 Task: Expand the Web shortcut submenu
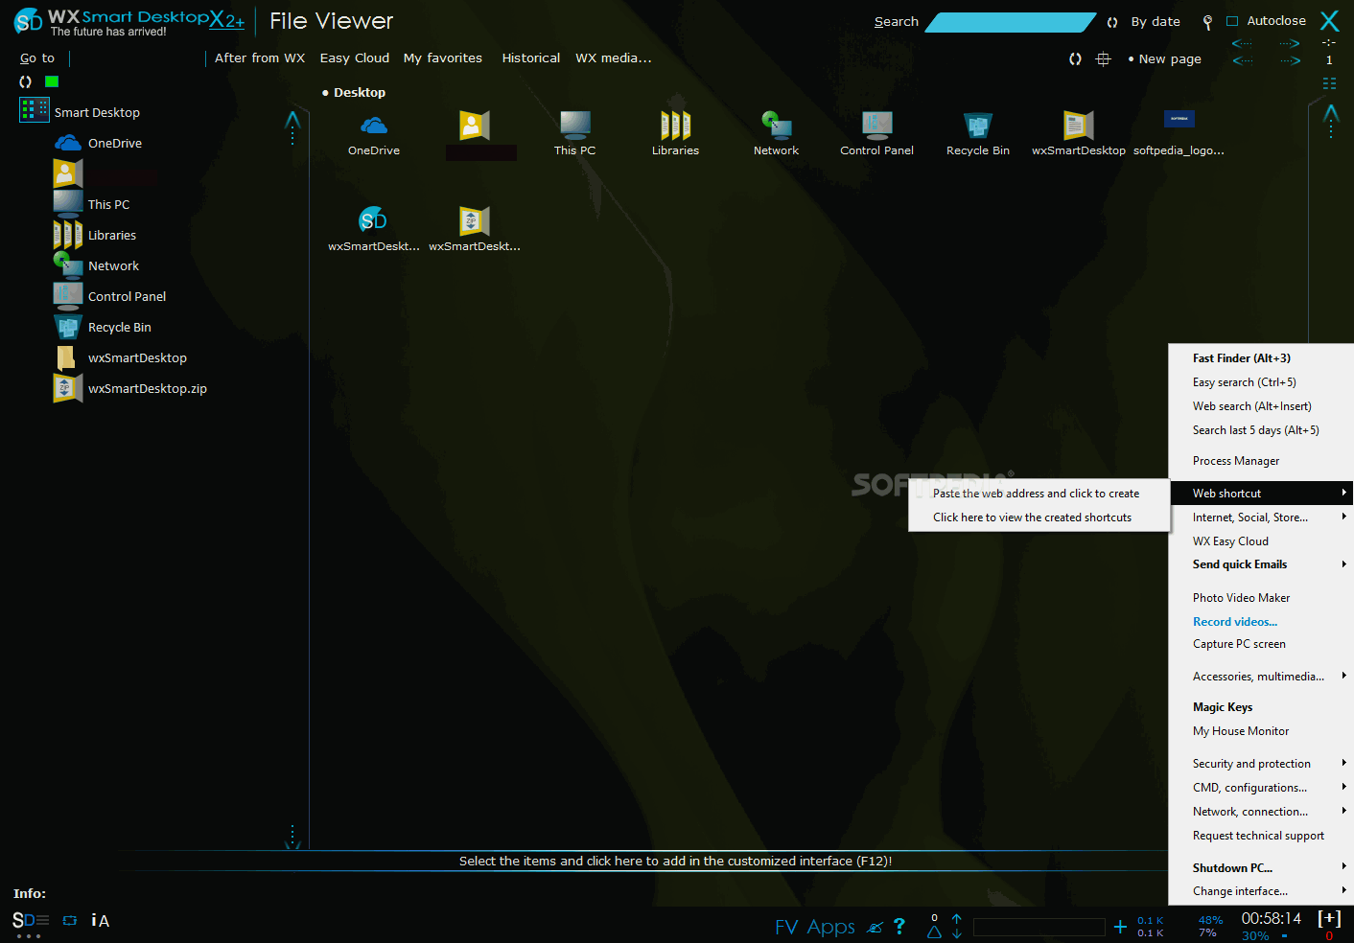coord(1261,494)
